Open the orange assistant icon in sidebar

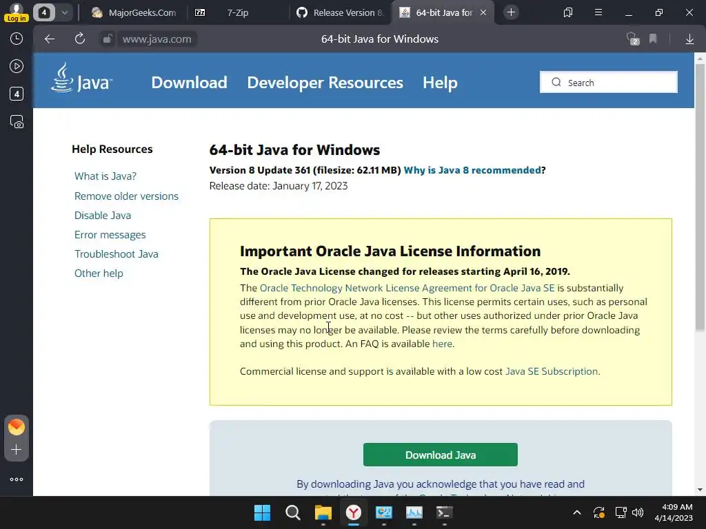(17, 427)
